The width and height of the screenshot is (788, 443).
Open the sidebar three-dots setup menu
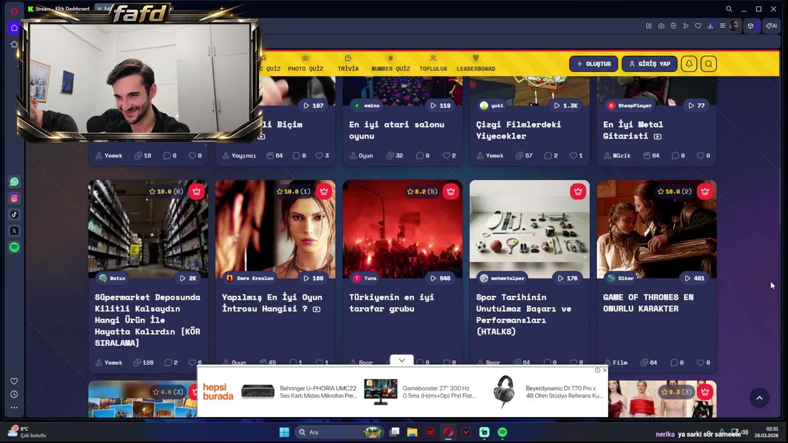[x=14, y=407]
